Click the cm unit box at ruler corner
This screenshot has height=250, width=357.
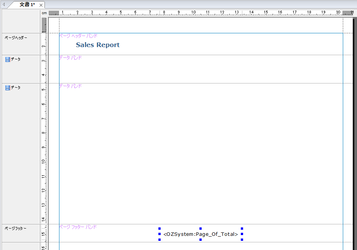coord(44,13)
